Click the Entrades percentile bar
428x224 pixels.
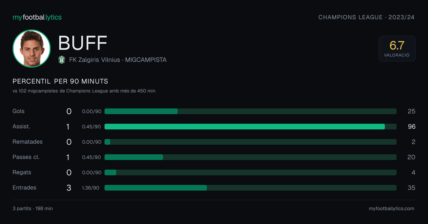click(x=250, y=188)
